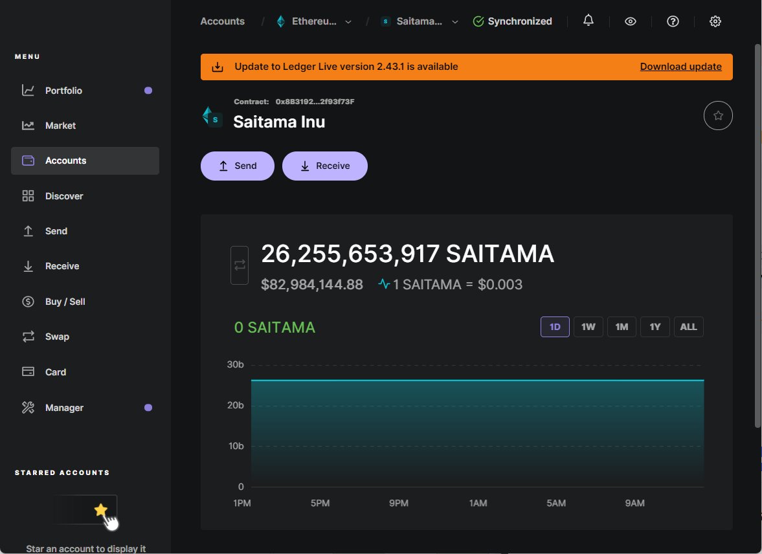762x554 pixels.
Task: Open settings gear icon
Action: tap(715, 21)
